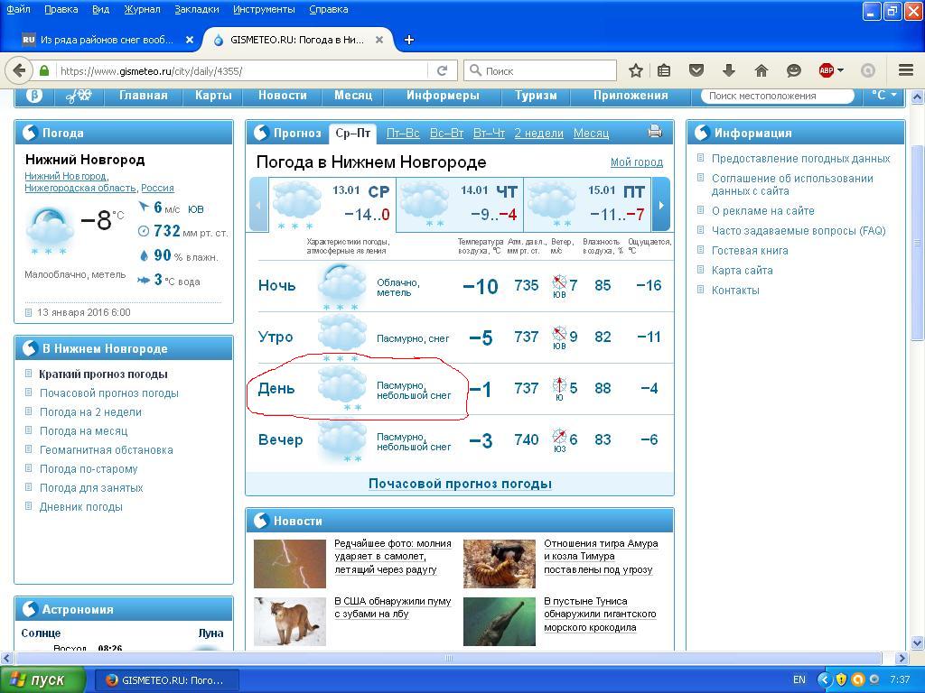The width and height of the screenshot is (925, 693).
Task: Open the Журнал menu
Action: [142, 9]
